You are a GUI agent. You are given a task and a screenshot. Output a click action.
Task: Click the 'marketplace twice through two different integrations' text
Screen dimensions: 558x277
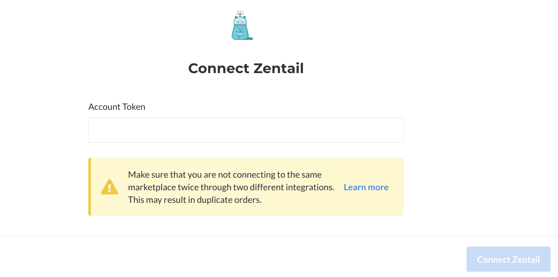(231, 187)
